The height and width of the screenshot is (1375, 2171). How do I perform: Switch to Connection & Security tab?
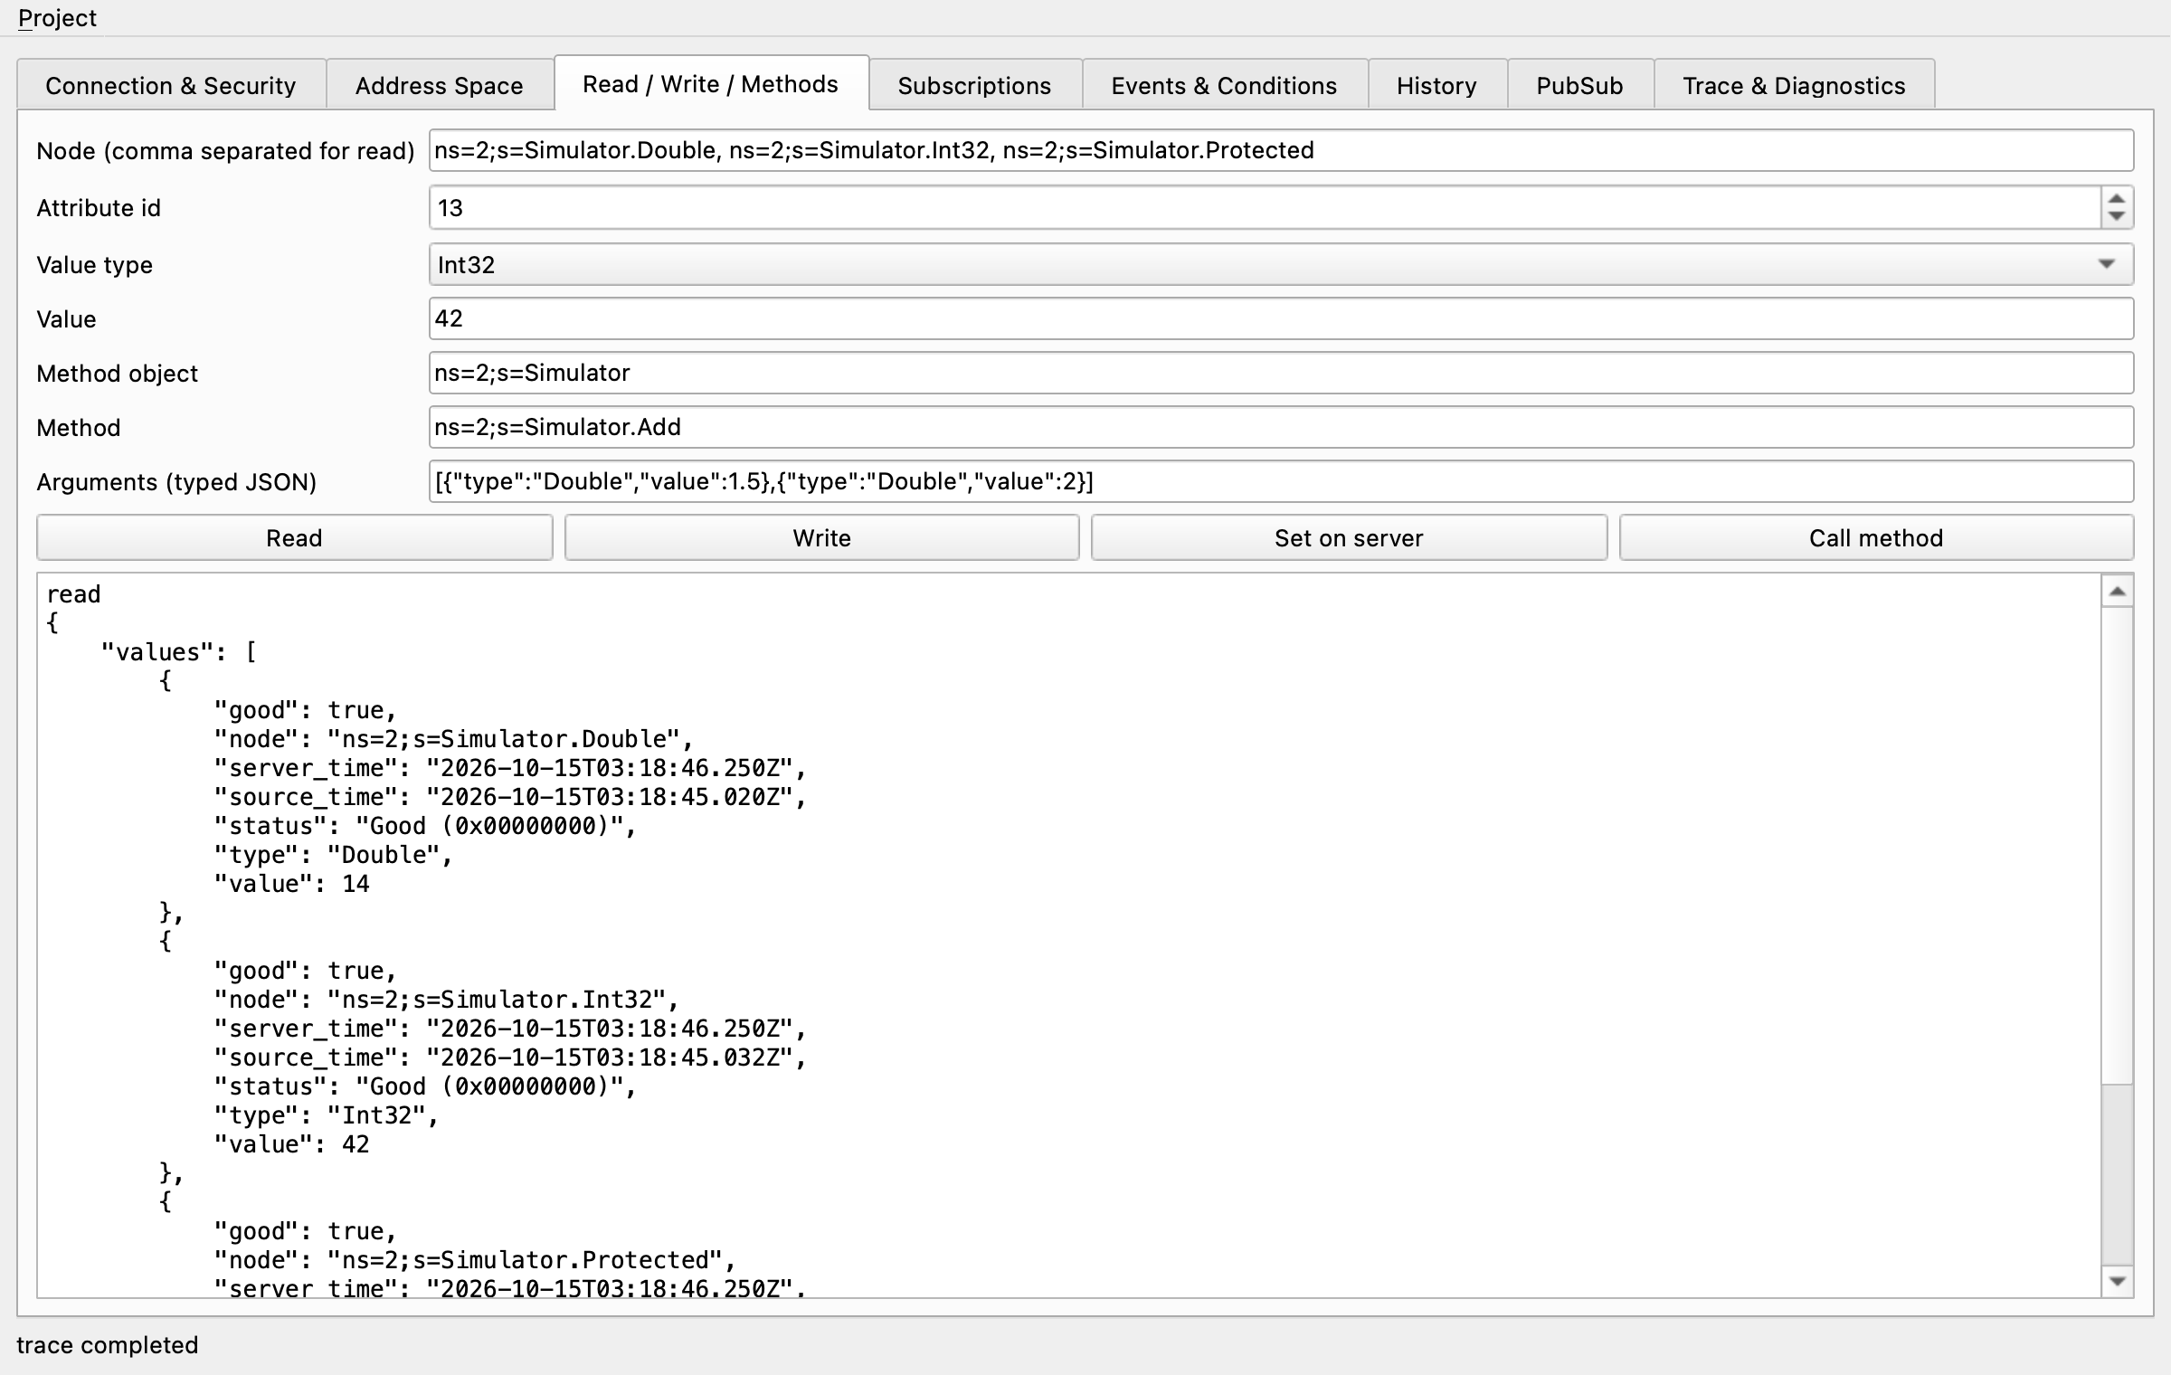[x=171, y=85]
